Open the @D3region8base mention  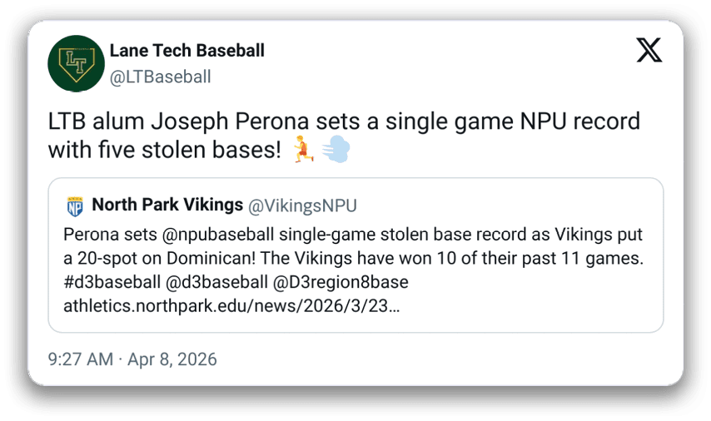tap(339, 281)
